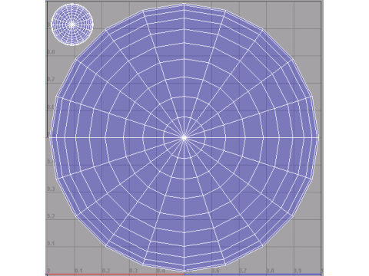
Task: Click the center pole vertex of large UV mesh
Action: pos(184,137)
